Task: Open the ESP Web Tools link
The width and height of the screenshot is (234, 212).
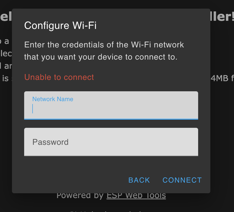Action: tap(136, 195)
